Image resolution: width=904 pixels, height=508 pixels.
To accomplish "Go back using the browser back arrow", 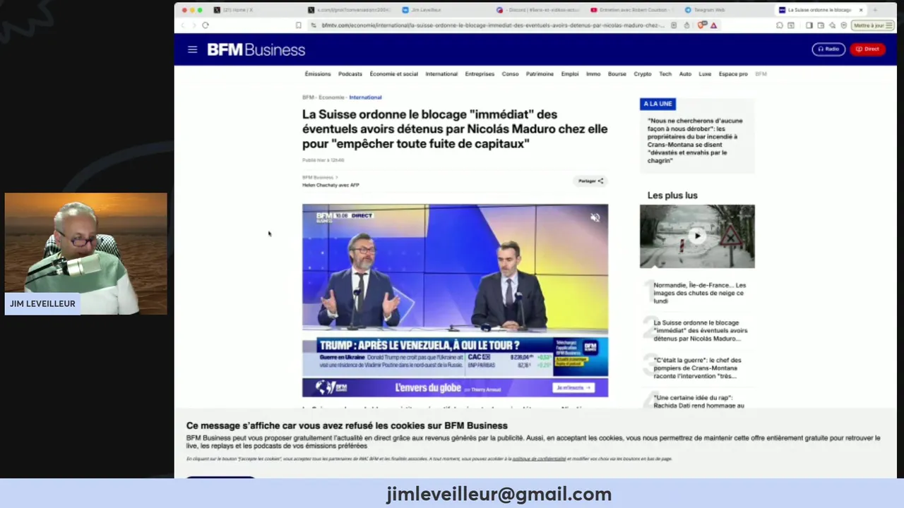I will click(x=183, y=25).
